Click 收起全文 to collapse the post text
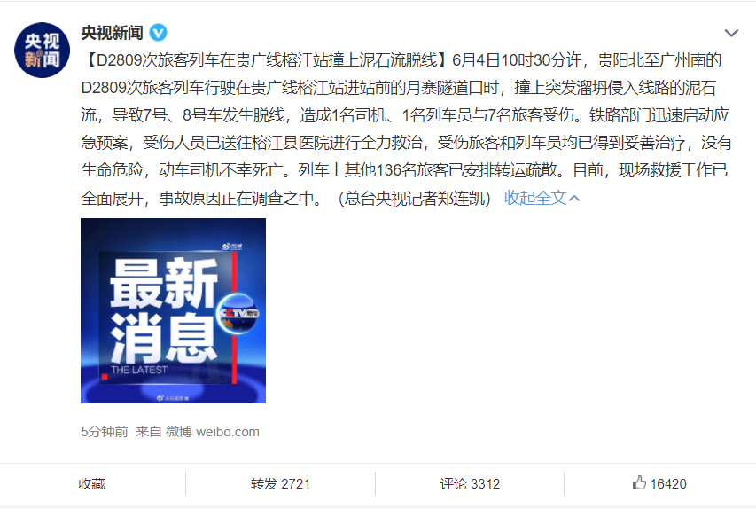 [x=535, y=198]
